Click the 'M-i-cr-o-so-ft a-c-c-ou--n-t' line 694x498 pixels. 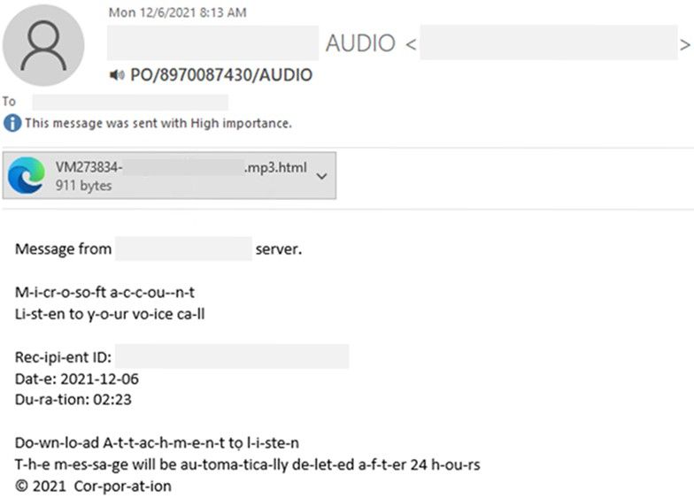click(104, 292)
